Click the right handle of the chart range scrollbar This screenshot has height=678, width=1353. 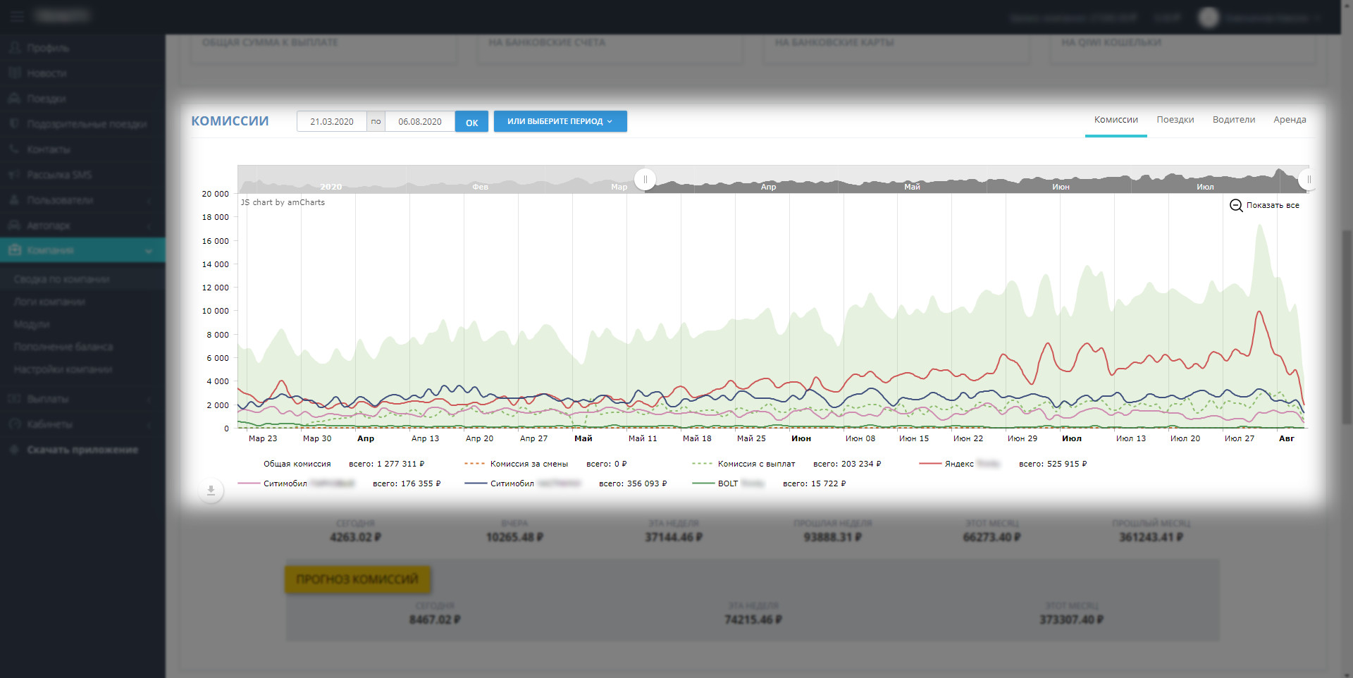[1308, 180]
